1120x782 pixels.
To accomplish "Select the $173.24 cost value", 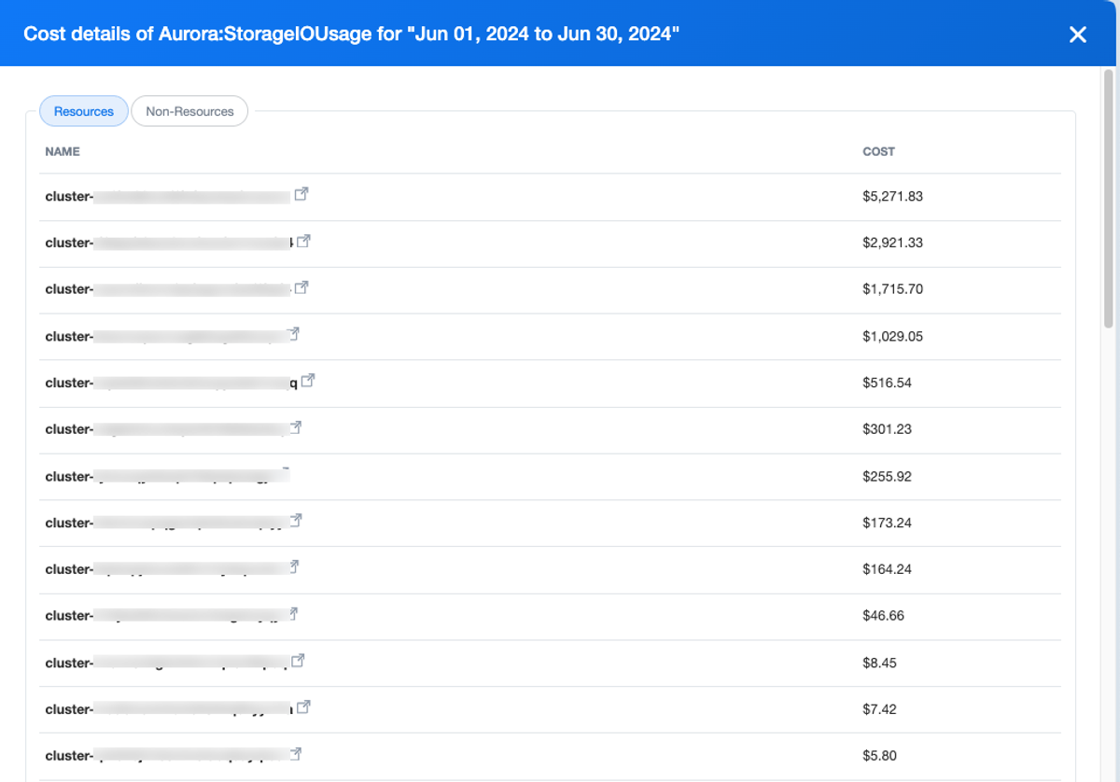I will click(887, 523).
